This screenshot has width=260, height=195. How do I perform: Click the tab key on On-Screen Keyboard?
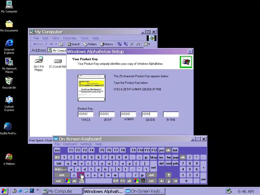click(59, 164)
